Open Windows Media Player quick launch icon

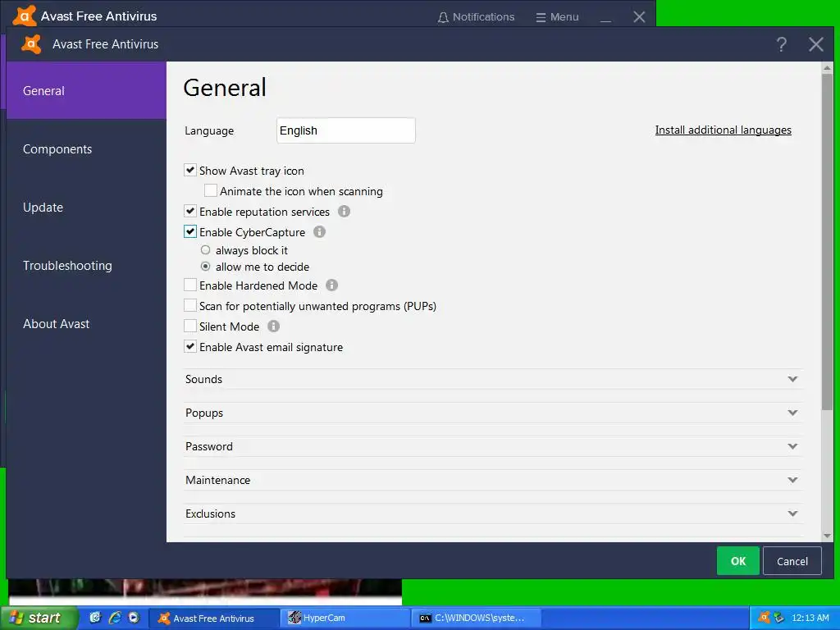tap(134, 618)
